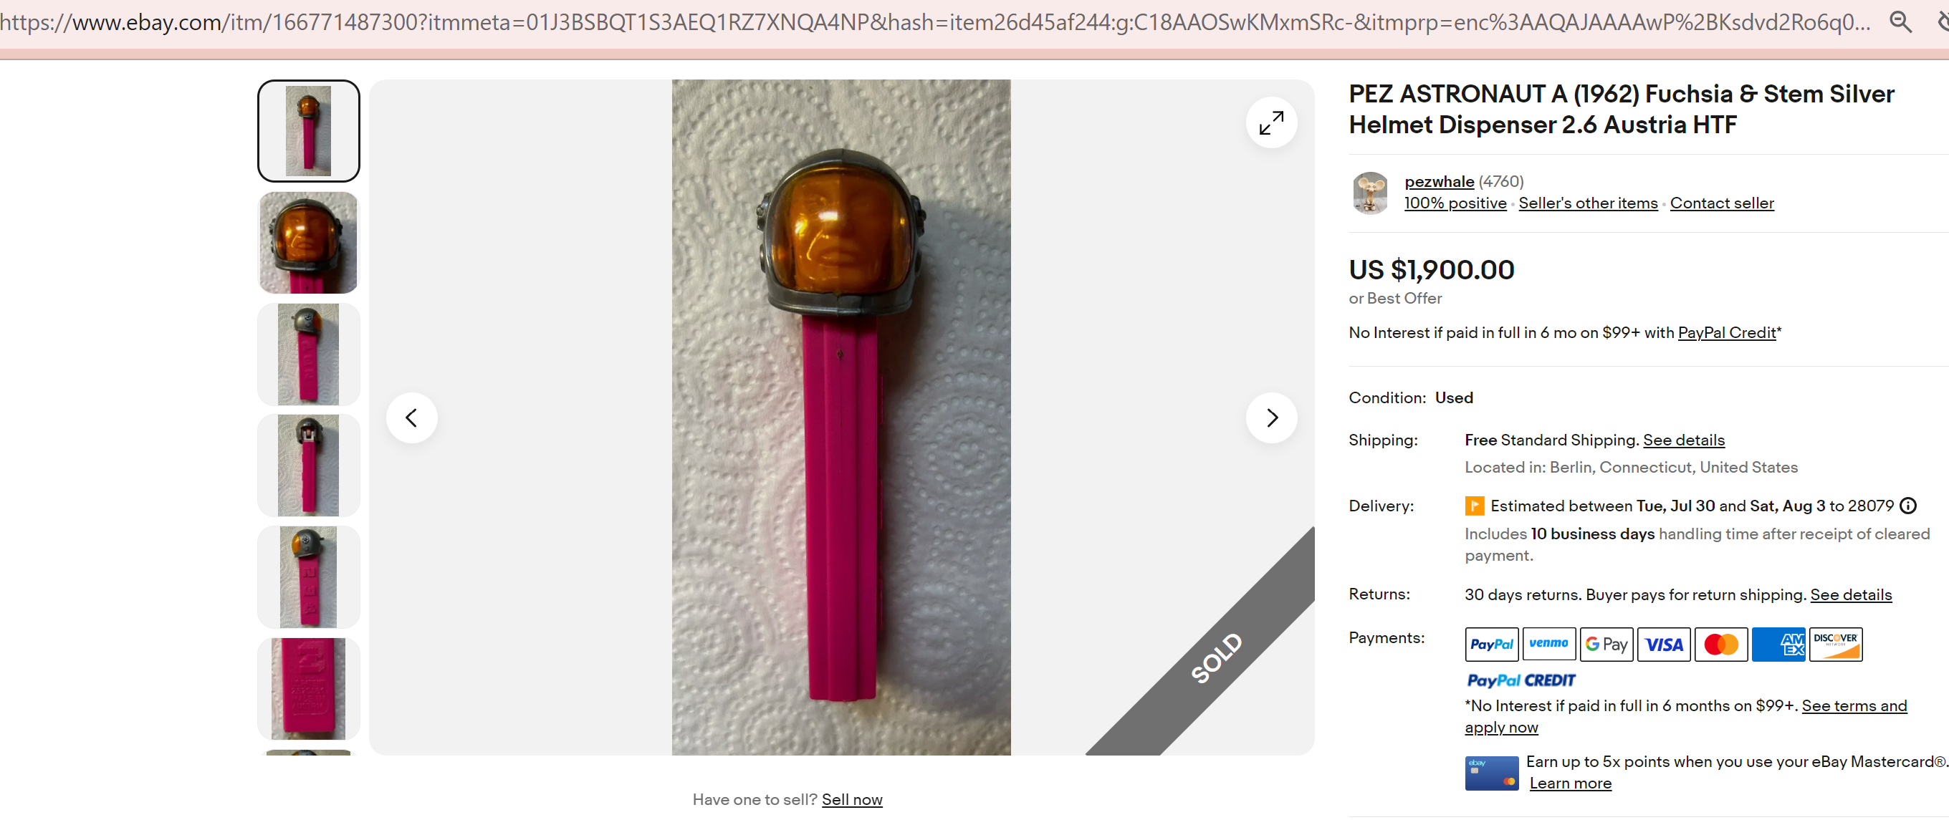The width and height of the screenshot is (1949, 825).
Task: Click the magnifier icon in address bar
Action: click(x=1900, y=22)
